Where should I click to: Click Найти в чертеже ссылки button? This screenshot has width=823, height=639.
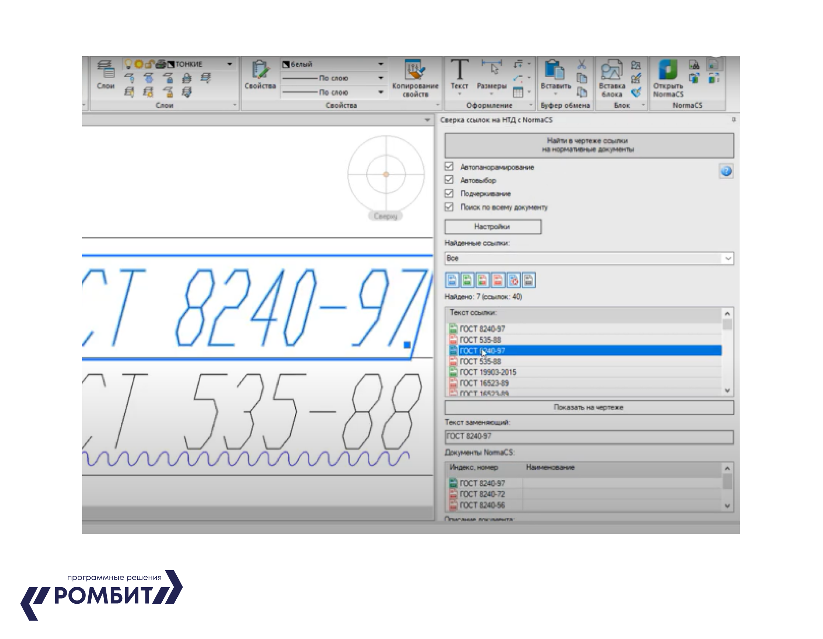589,145
